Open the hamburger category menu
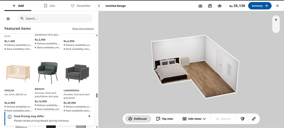 point(8,18)
